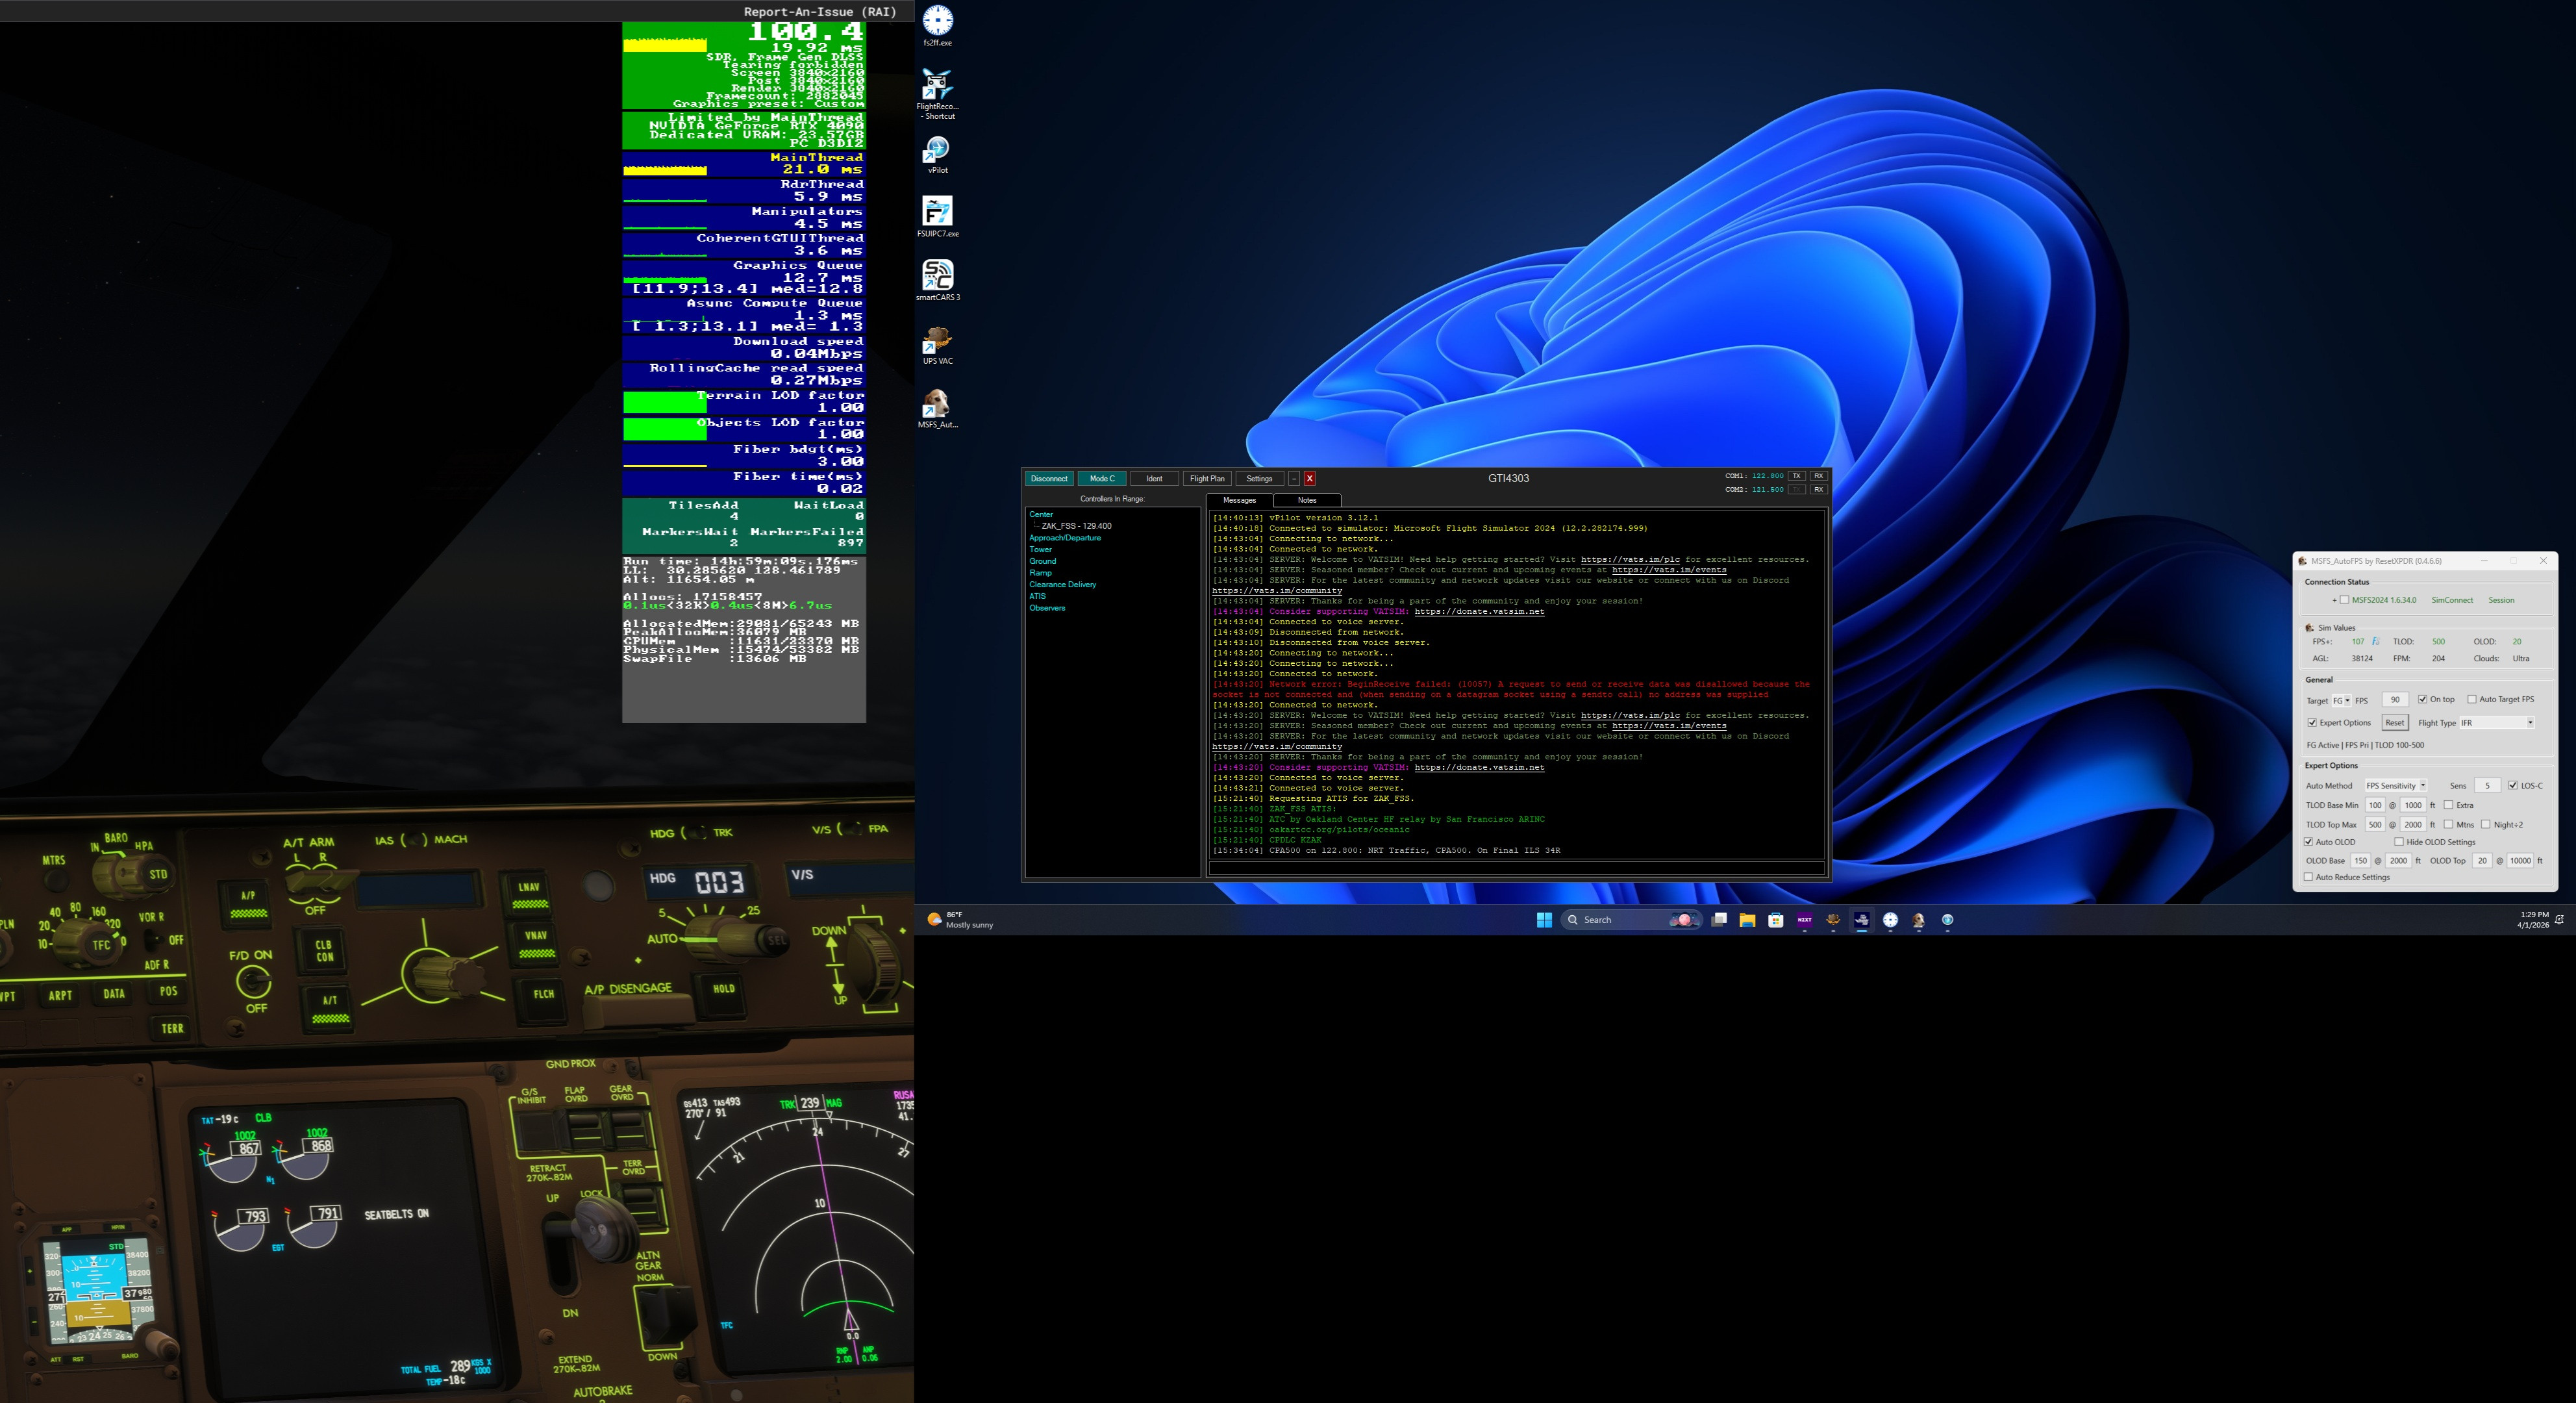Select ZAK_FSS - 129.400 controller
The width and height of the screenshot is (2576, 1403).
(1076, 526)
